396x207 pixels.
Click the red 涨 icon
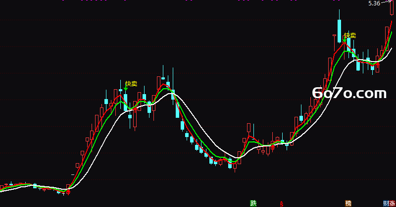tap(392, 203)
